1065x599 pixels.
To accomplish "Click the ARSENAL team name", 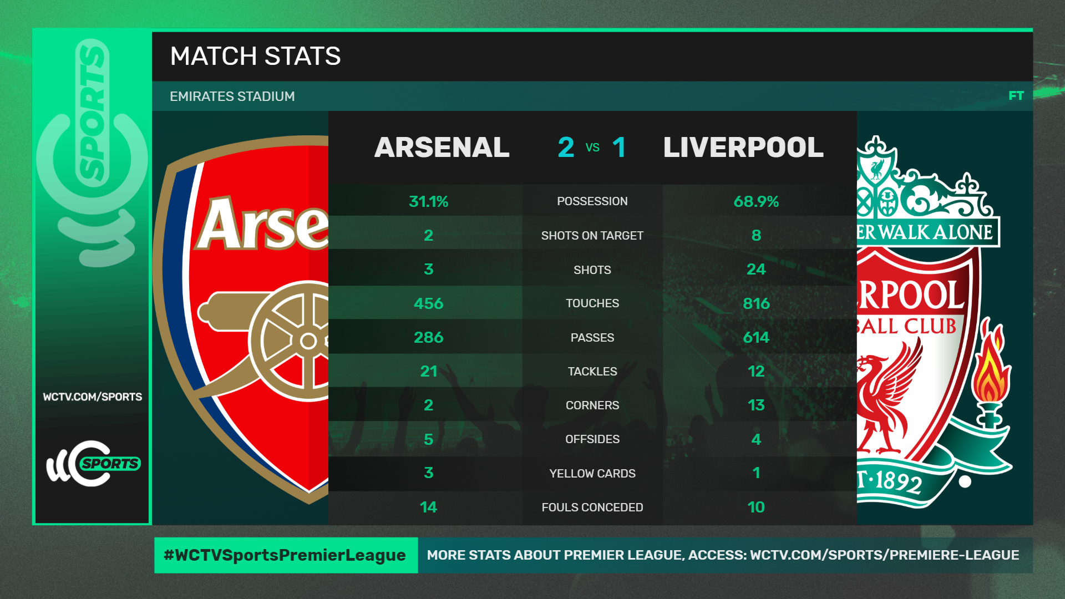I will 442,148.
